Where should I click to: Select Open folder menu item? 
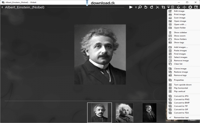tap(180, 28)
